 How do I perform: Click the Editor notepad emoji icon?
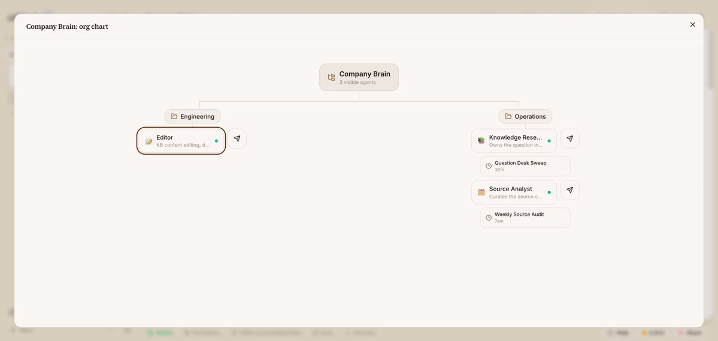pyautogui.click(x=149, y=141)
